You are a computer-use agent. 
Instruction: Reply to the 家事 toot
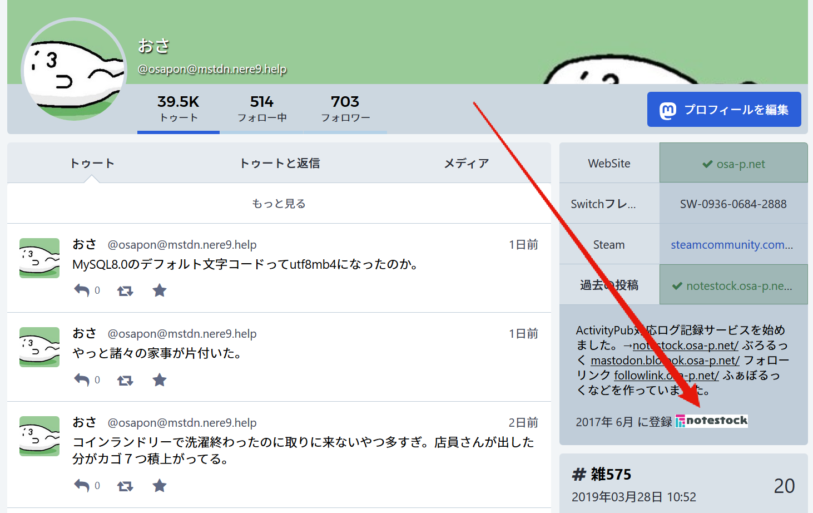tap(82, 379)
